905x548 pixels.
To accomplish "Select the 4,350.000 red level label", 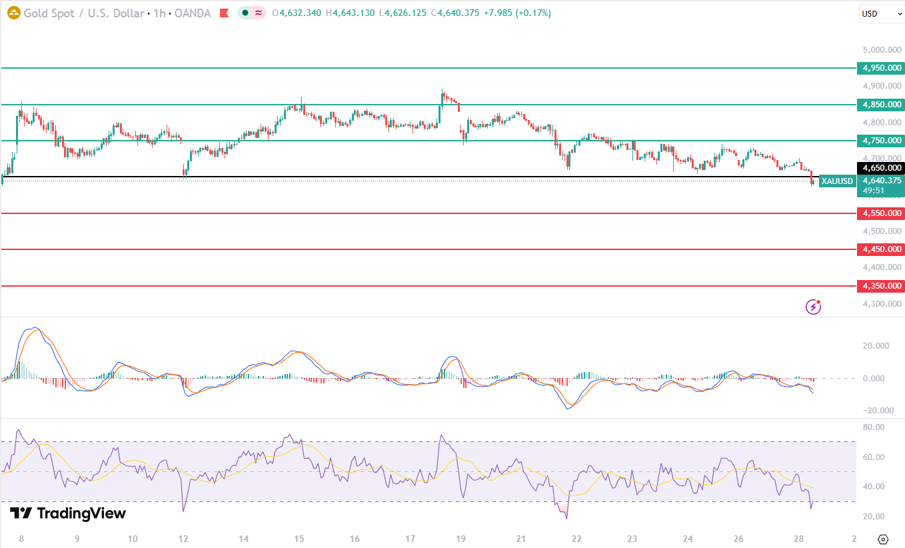I will click(881, 286).
